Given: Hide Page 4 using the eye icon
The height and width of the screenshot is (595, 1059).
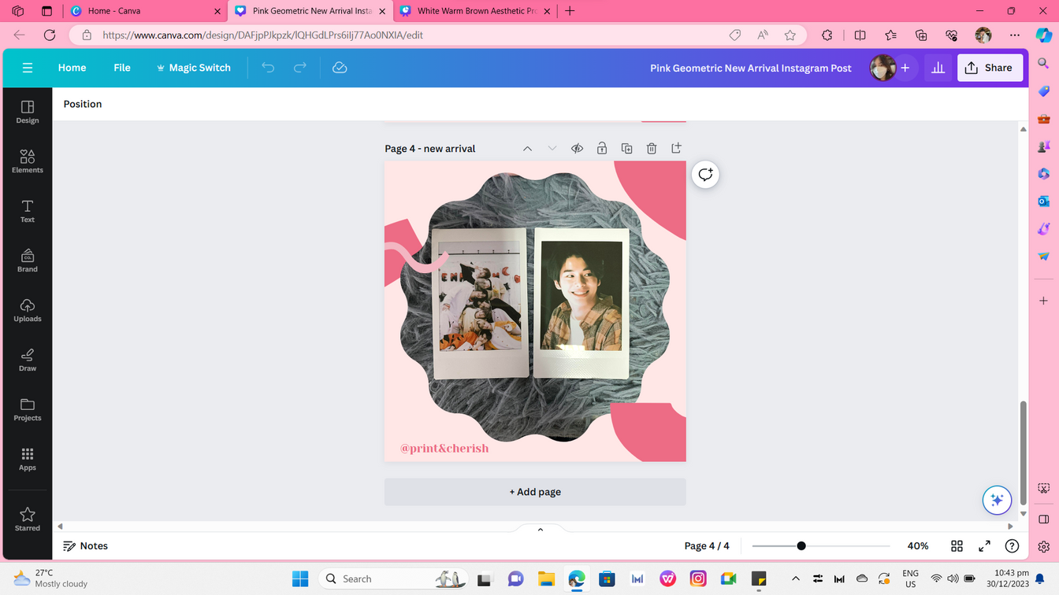Looking at the screenshot, I should point(577,148).
